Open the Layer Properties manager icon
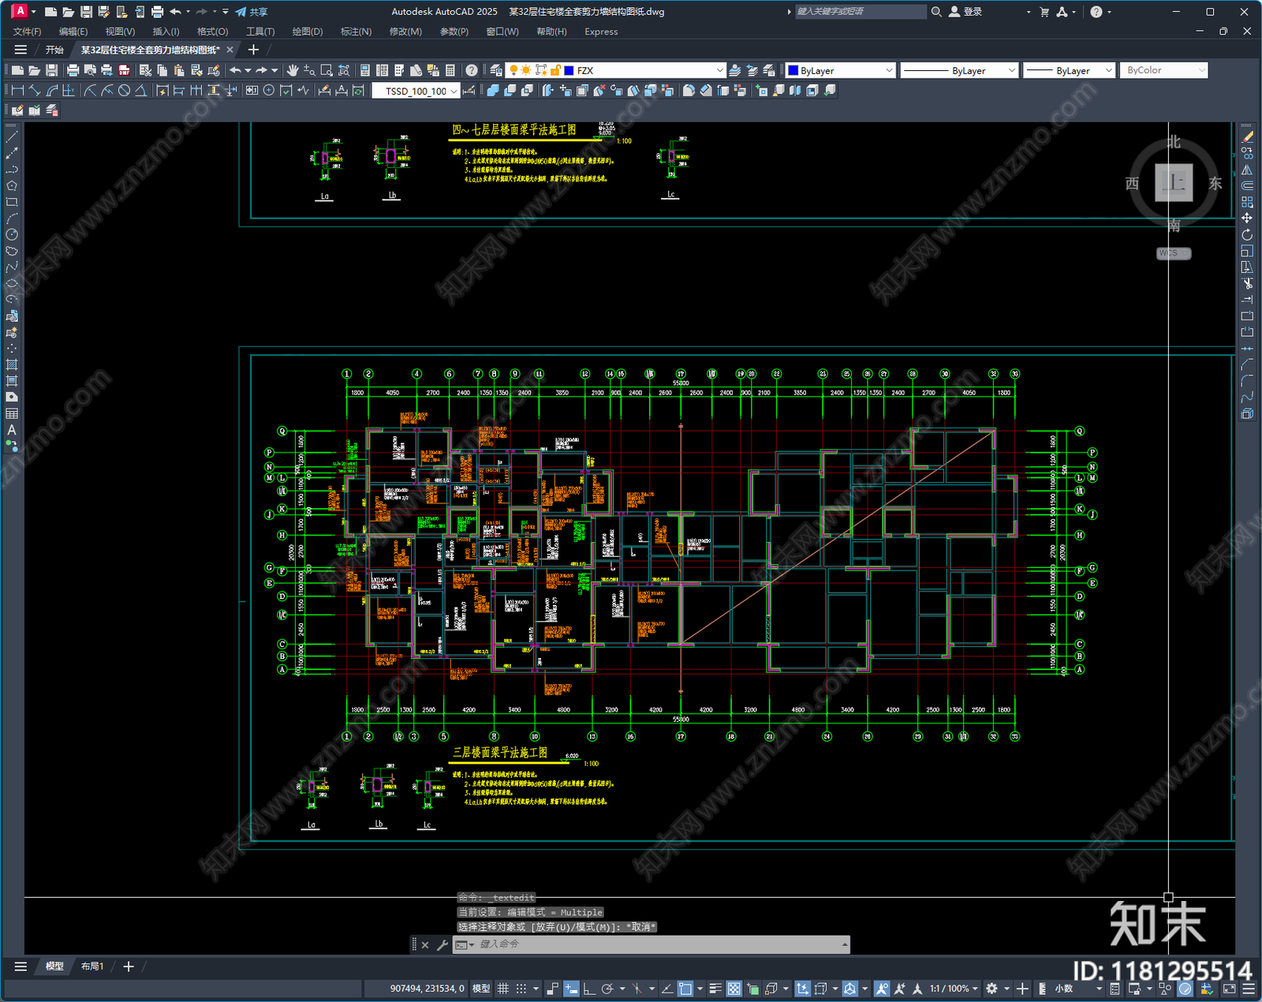This screenshot has height=1002, width=1262. tap(496, 71)
